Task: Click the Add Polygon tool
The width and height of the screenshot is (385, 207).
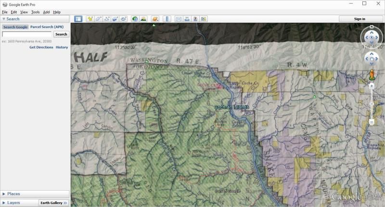Action: [x=99, y=19]
